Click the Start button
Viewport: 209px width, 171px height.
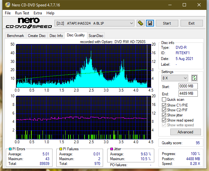pyautogui.click(x=167, y=23)
